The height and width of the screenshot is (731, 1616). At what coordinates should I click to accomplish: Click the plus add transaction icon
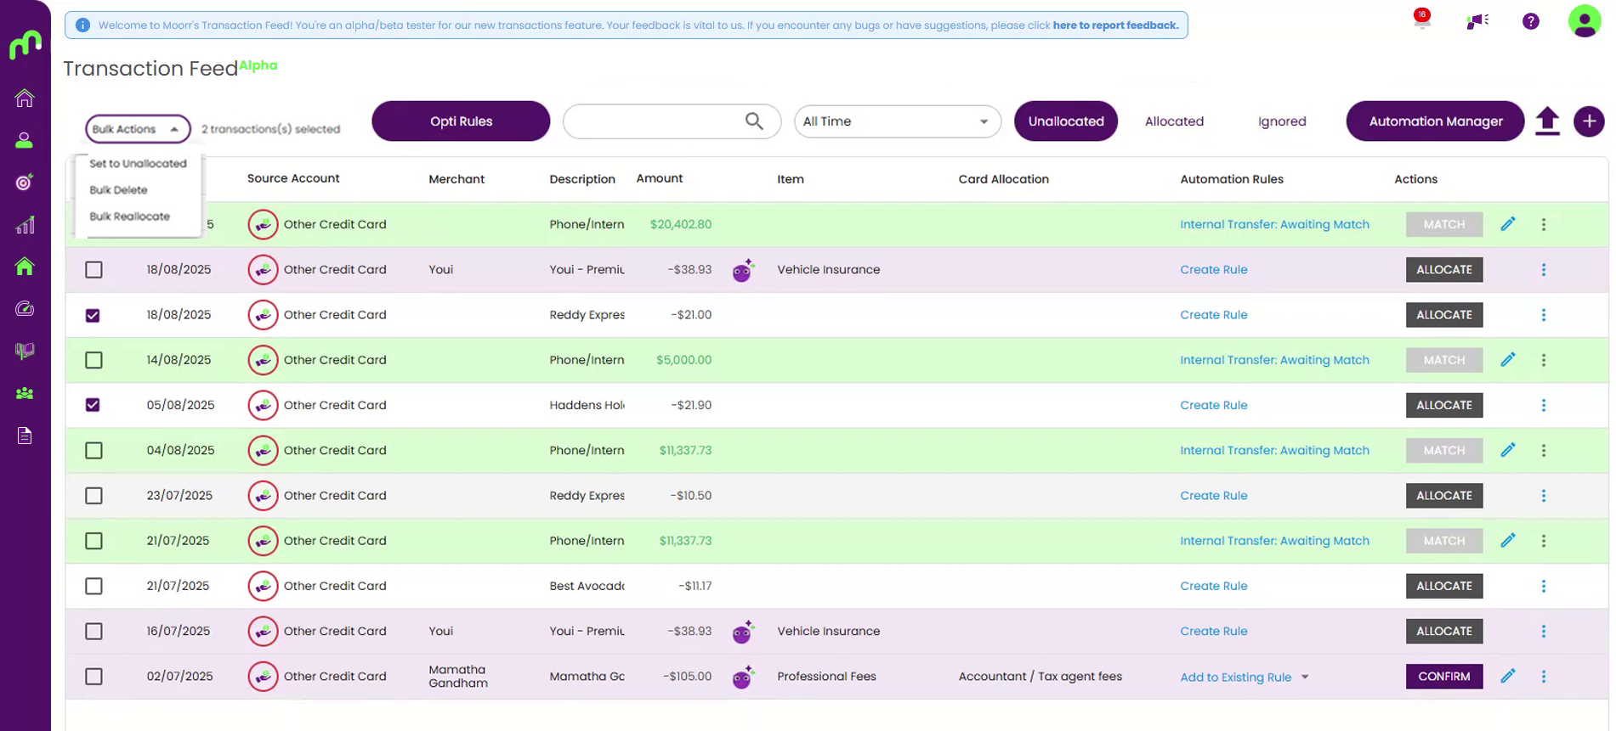click(1588, 121)
